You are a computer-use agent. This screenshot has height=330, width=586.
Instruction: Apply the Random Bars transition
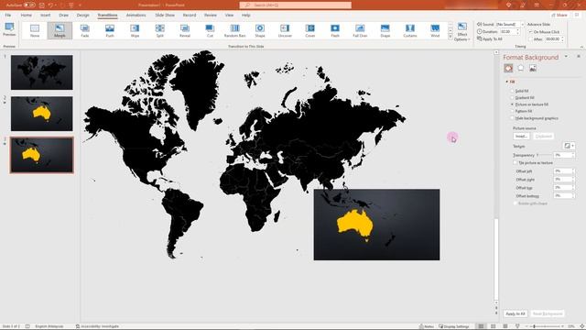(x=235, y=30)
